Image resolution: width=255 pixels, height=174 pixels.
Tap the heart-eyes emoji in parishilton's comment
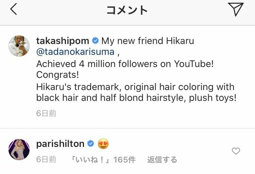103,144
